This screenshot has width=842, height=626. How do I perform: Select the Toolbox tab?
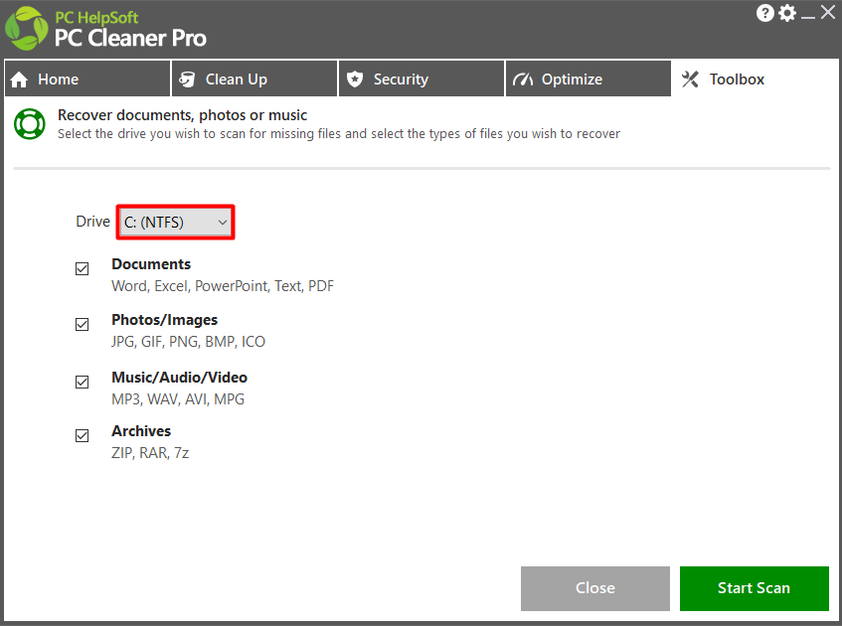pyautogui.click(x=755, y=78)
